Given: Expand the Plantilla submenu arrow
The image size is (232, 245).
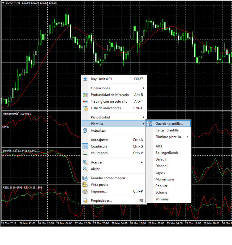Looking at the screenshot, I should point(143,124).
